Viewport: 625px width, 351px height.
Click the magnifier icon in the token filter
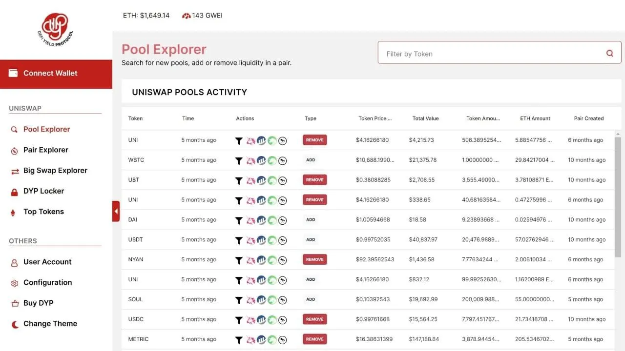[609, 53]
